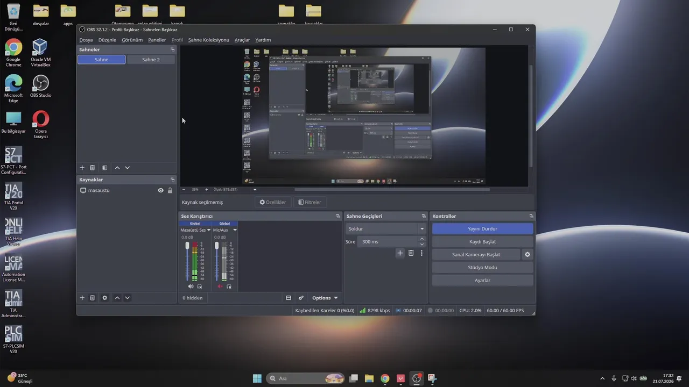Open scene filters icon in Sahneler toolbar

click(105, 168)
